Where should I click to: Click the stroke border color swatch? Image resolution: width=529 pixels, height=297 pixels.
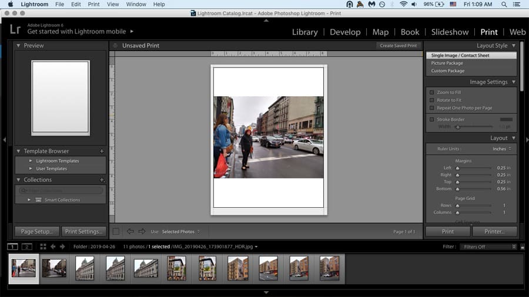[x=506, y=119]
